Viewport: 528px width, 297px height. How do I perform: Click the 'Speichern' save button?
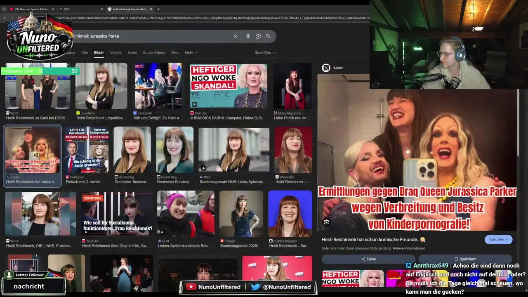pos(465,259)
